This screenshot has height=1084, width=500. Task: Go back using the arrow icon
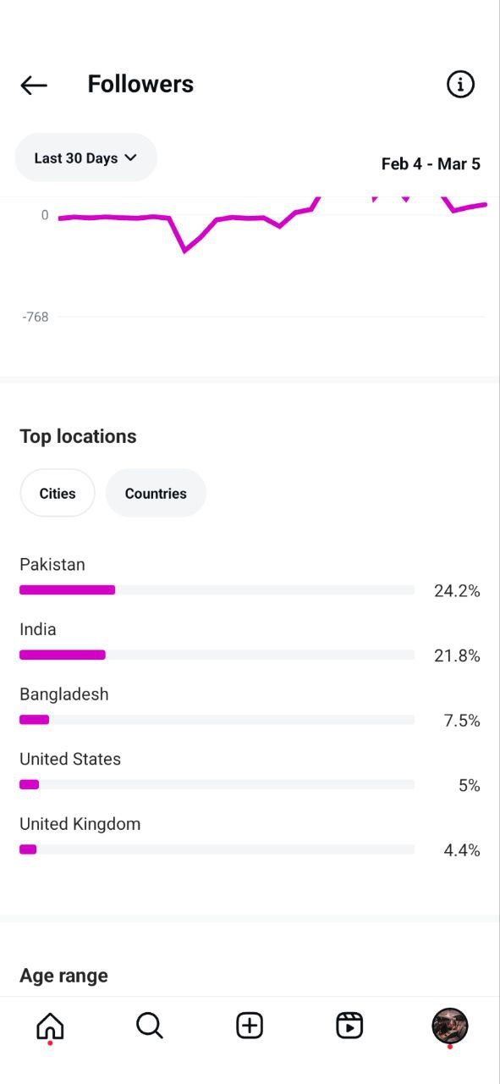(34, 85)
